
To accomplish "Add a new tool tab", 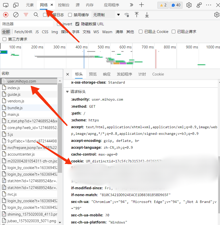I will pos(142,5).
